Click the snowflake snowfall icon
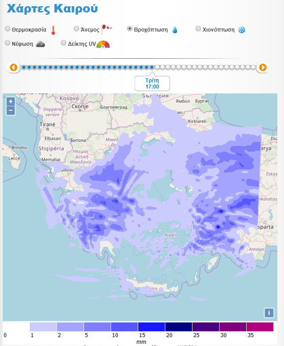284x346 pixels. (x=242, y=30)
